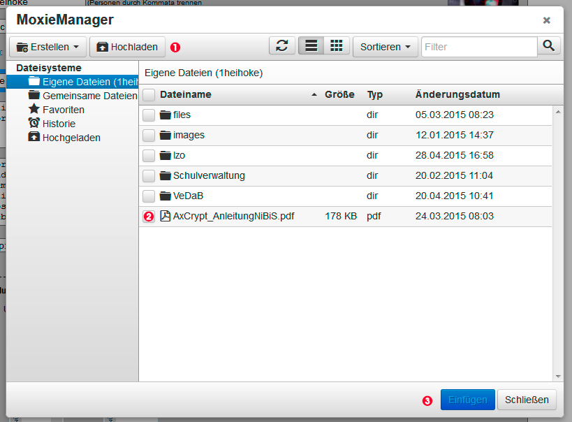Select the file AxCrypt_AnleitungNiBiS.pdf
Image resolution: width=572 pixels, height=422 pixels.
(x=233, y=216)
